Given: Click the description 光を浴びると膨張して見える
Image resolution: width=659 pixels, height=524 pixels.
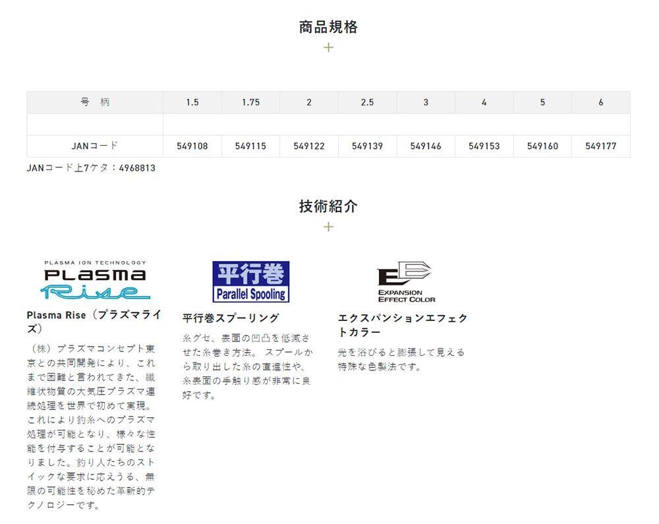Looking at the screenshot, I should (401, 359).
